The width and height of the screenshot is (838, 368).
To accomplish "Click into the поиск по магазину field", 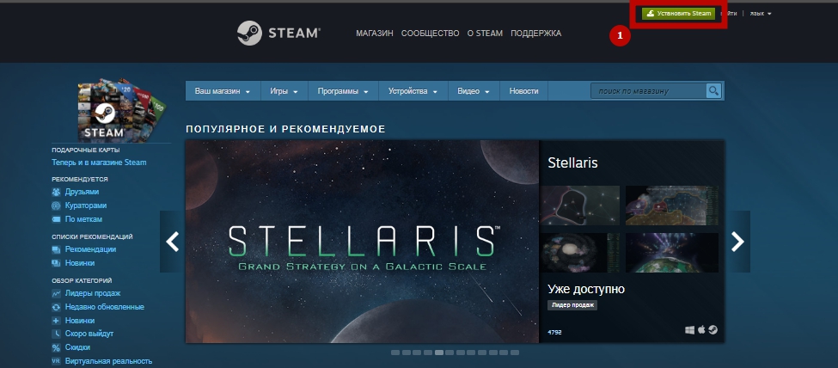I will pos(648,91).
